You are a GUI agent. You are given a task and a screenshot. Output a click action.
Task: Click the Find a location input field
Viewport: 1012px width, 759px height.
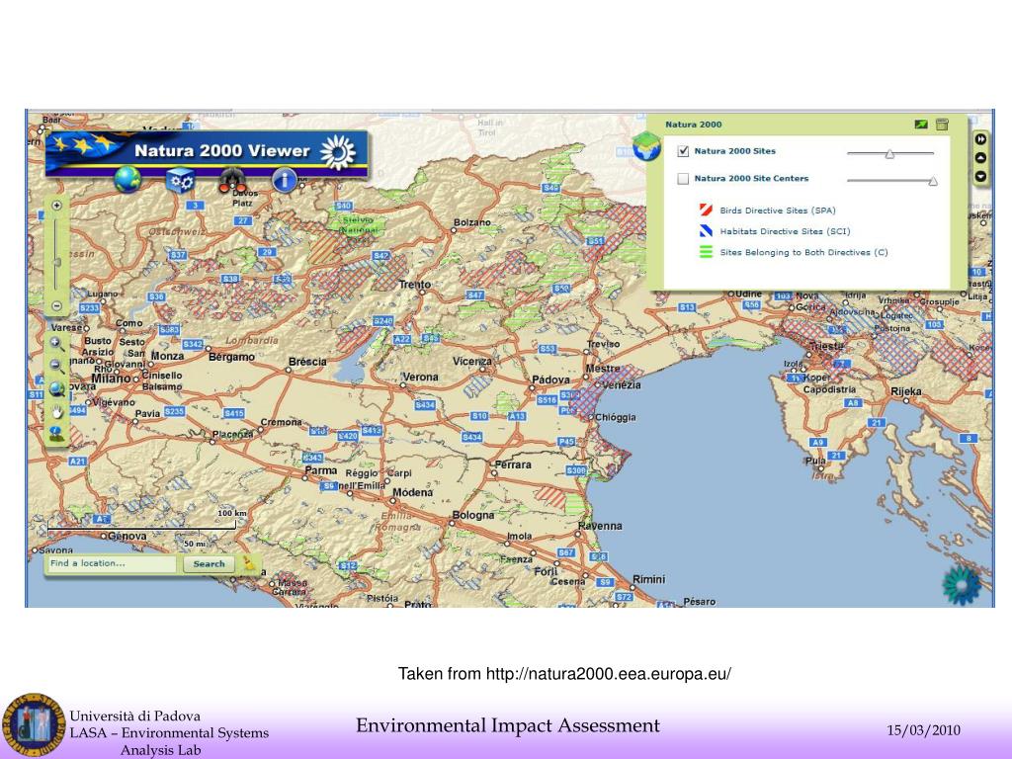tap(112, 563)
